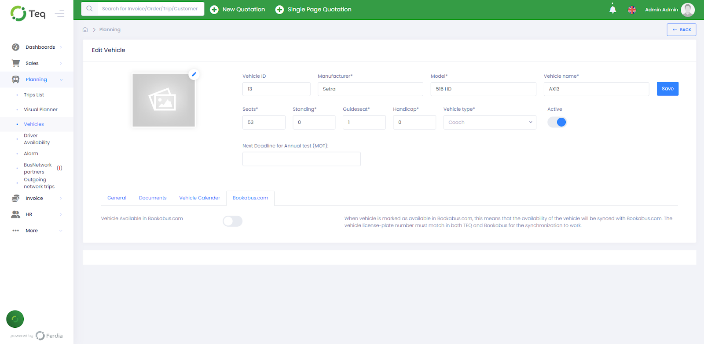The width and height of the screenshot is (704, 344).
Task: Switch to the Documents tab
Action: pos(153,198)
